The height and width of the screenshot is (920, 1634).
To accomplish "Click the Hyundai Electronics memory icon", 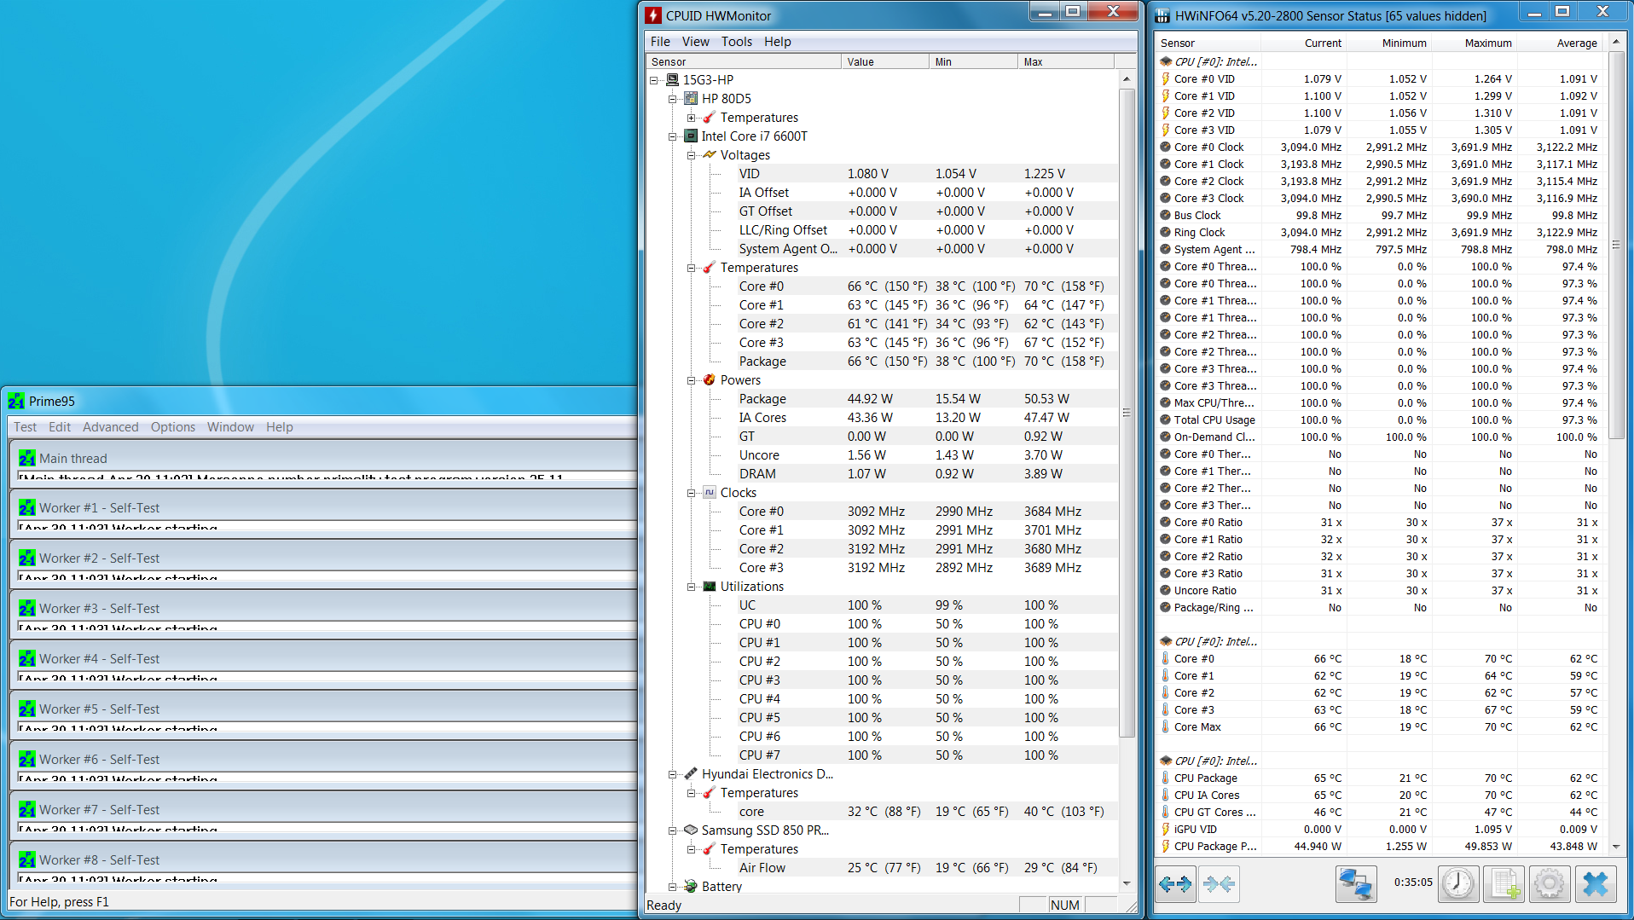I will [691, 773].
